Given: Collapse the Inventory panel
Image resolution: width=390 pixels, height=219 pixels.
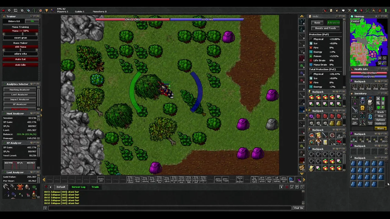Looking at the screenshot, I should point(382,93).
